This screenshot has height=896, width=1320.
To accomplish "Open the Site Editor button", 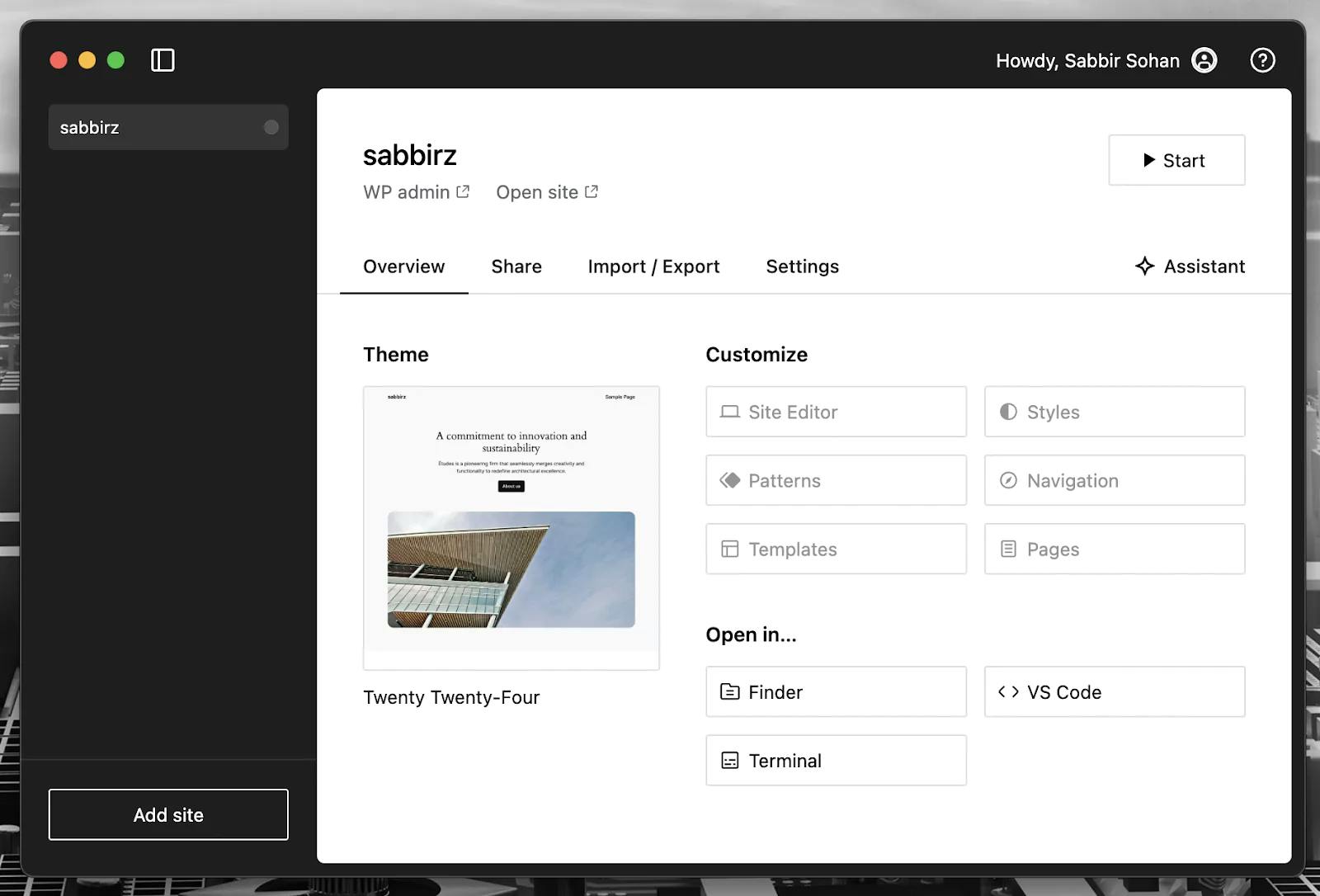I will tap(836, 412).
